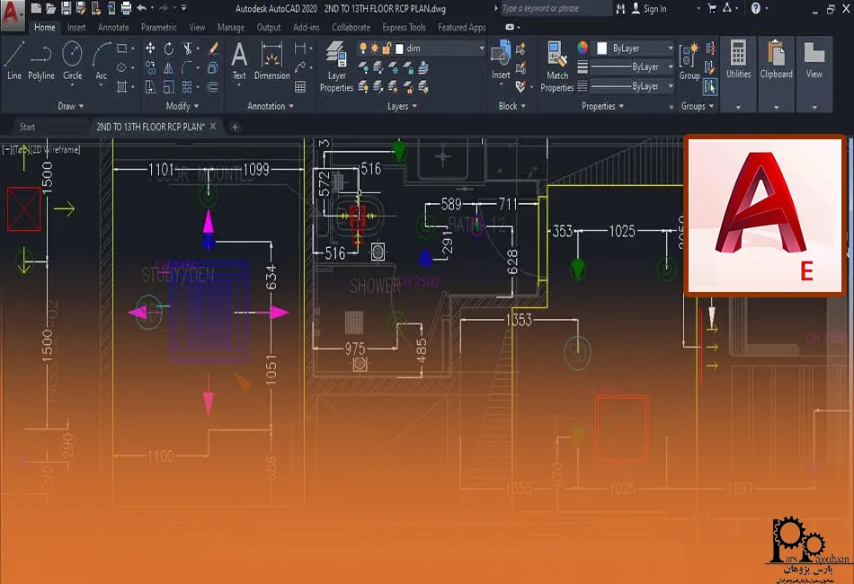Click the Sign In link
The image size is (854, 584).
pyautogui.click(x=654, y=9)
